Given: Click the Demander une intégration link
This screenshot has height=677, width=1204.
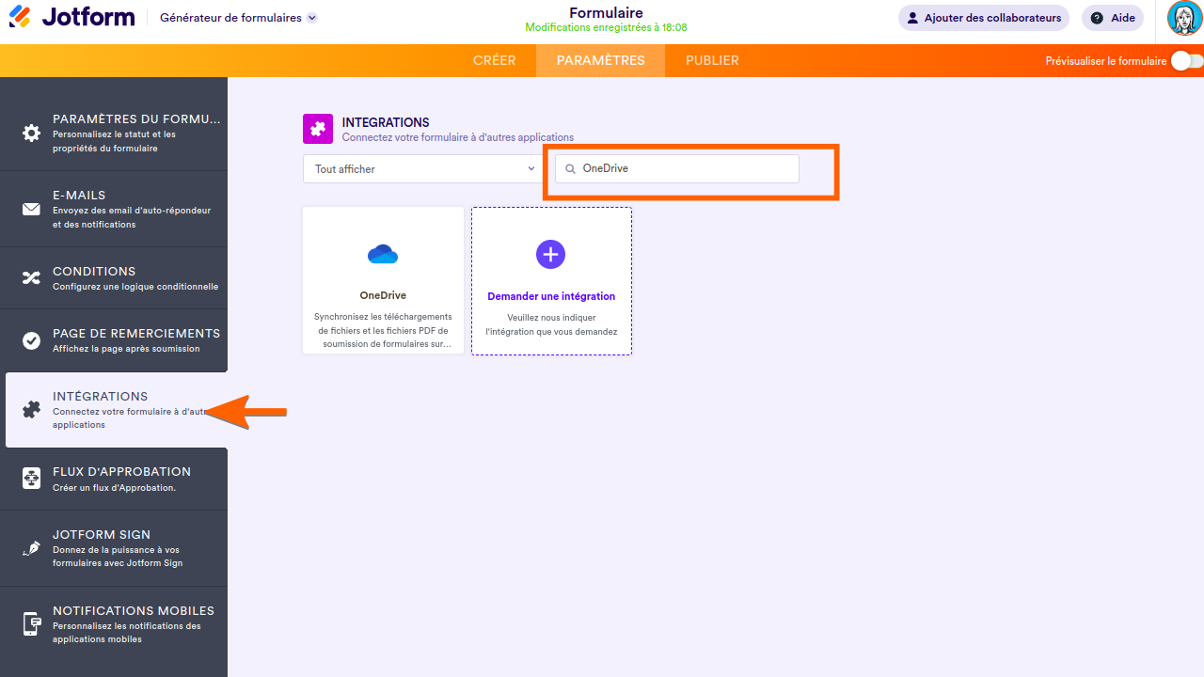Looking at the screenshot, I should tap(551, 296).
